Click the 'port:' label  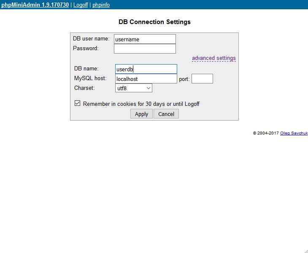tap(184, 79)
